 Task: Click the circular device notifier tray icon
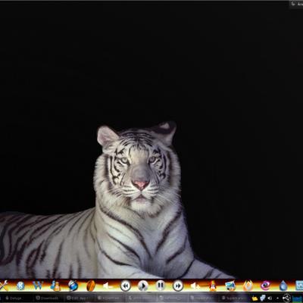(286, 298)
